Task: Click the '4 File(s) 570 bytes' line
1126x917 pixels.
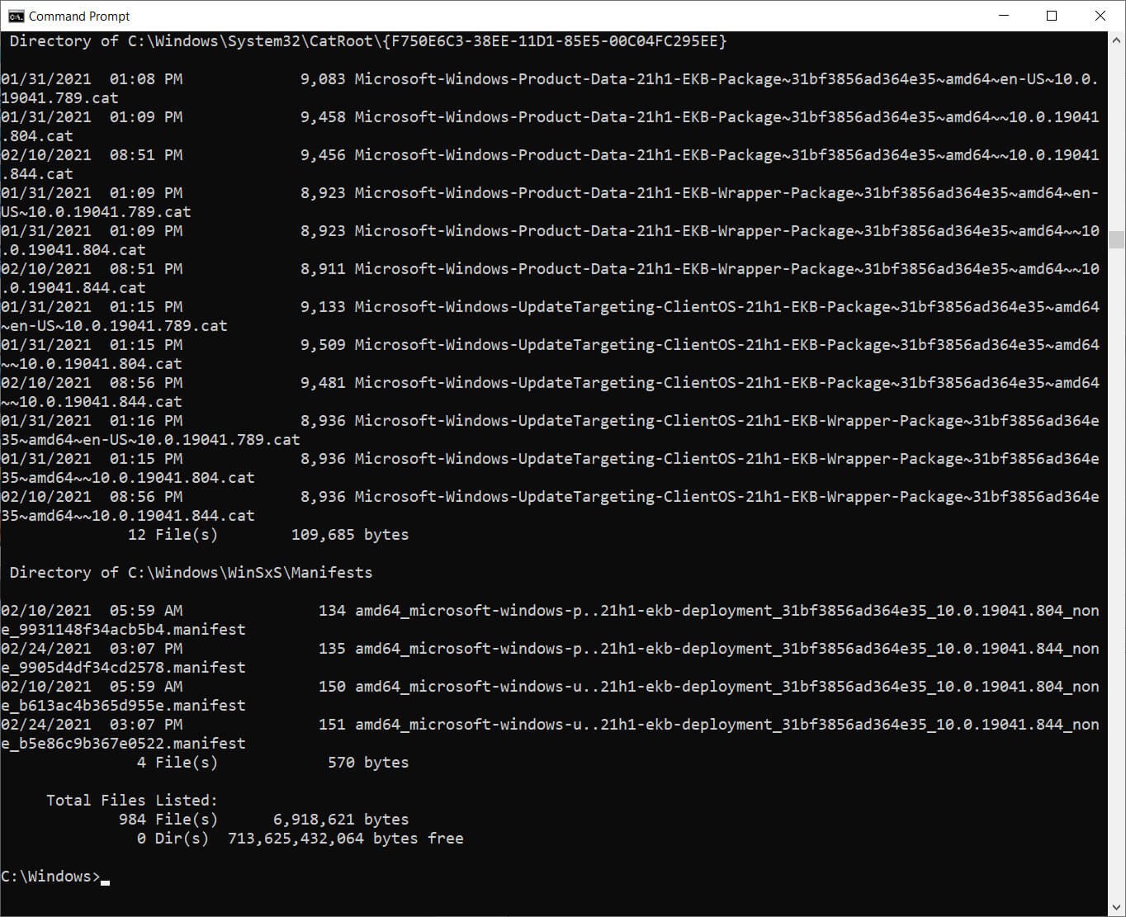Action: (272, 763)
